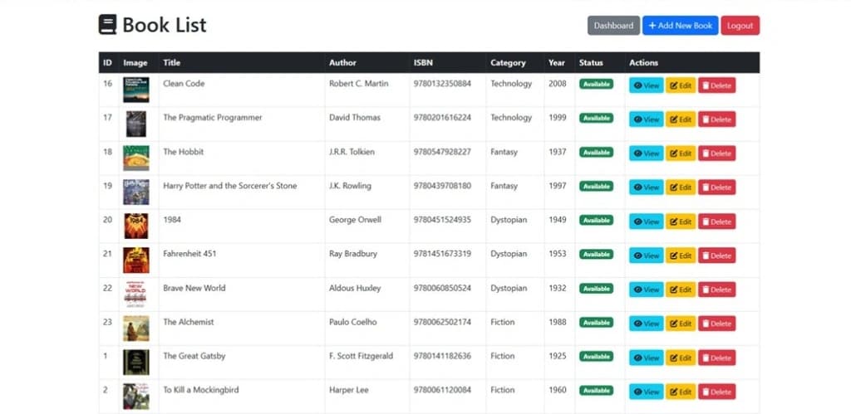Edit To Kill a Mockingbird entry
The image size is (851, 414).
coord(681,392)
